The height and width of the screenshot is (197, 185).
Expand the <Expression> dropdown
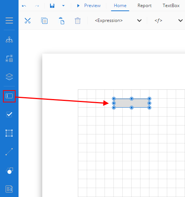tap(139, 20)
